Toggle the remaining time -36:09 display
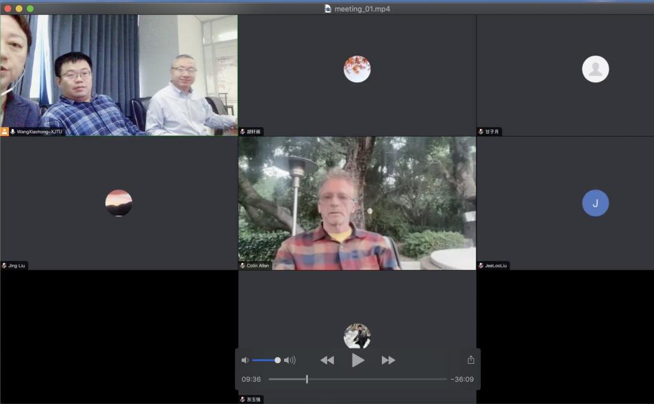654x404 pixels. coord(462,379)
